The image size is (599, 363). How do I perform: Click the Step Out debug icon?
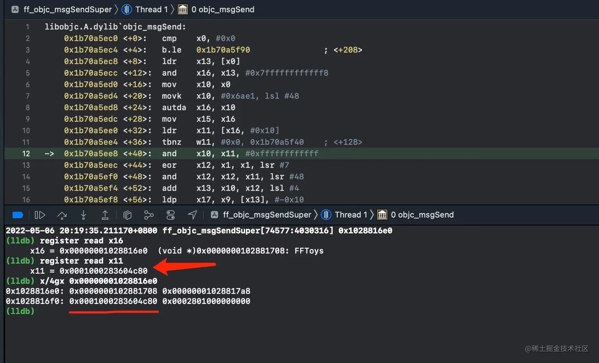click(105, 215)
